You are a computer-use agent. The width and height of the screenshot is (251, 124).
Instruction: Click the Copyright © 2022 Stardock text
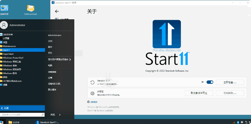(167, 71)
